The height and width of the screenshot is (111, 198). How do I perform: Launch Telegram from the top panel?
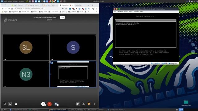click(39, 1)
